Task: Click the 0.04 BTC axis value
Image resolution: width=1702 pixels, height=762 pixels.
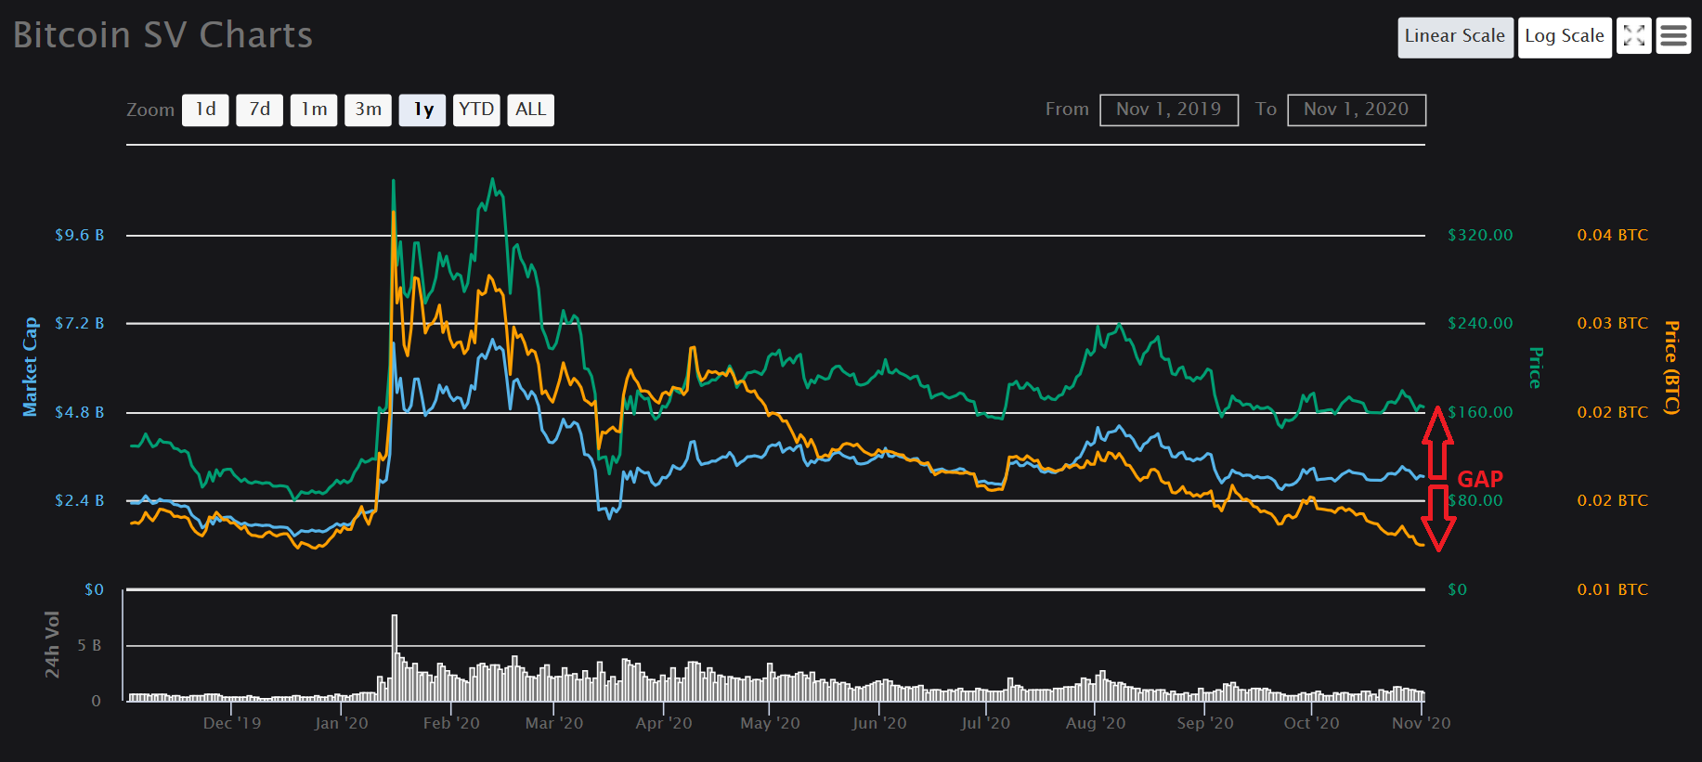Action: tap(1613, 235)
